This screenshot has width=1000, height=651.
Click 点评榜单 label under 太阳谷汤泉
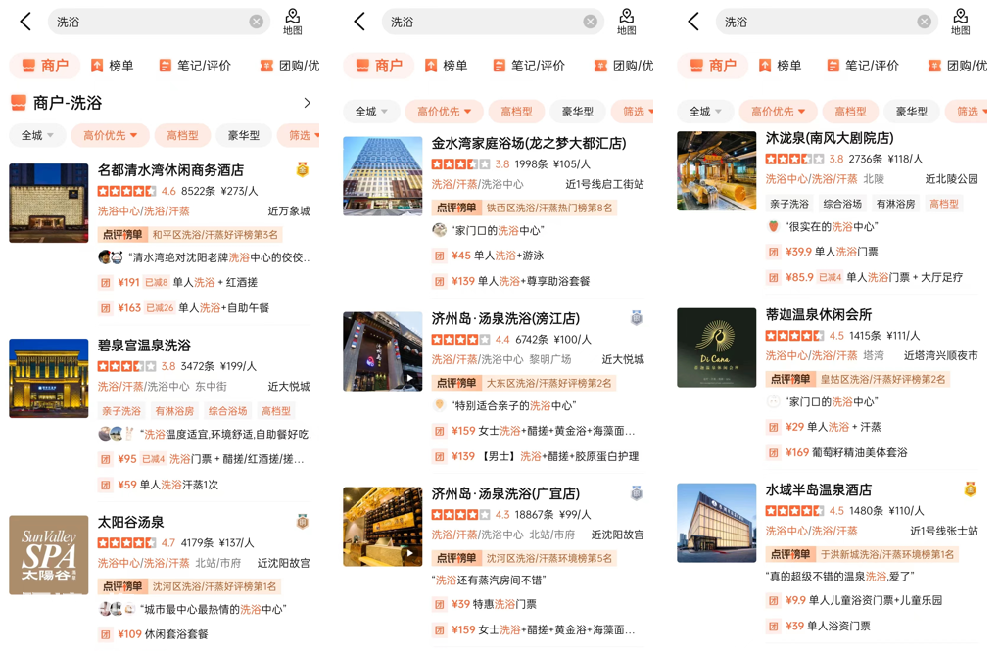pyautogui.click(x=122, y=586)
